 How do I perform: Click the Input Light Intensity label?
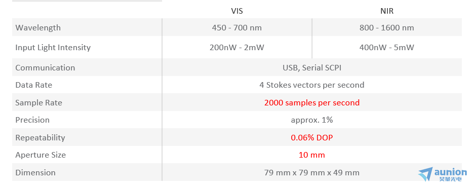pos(53,48)
